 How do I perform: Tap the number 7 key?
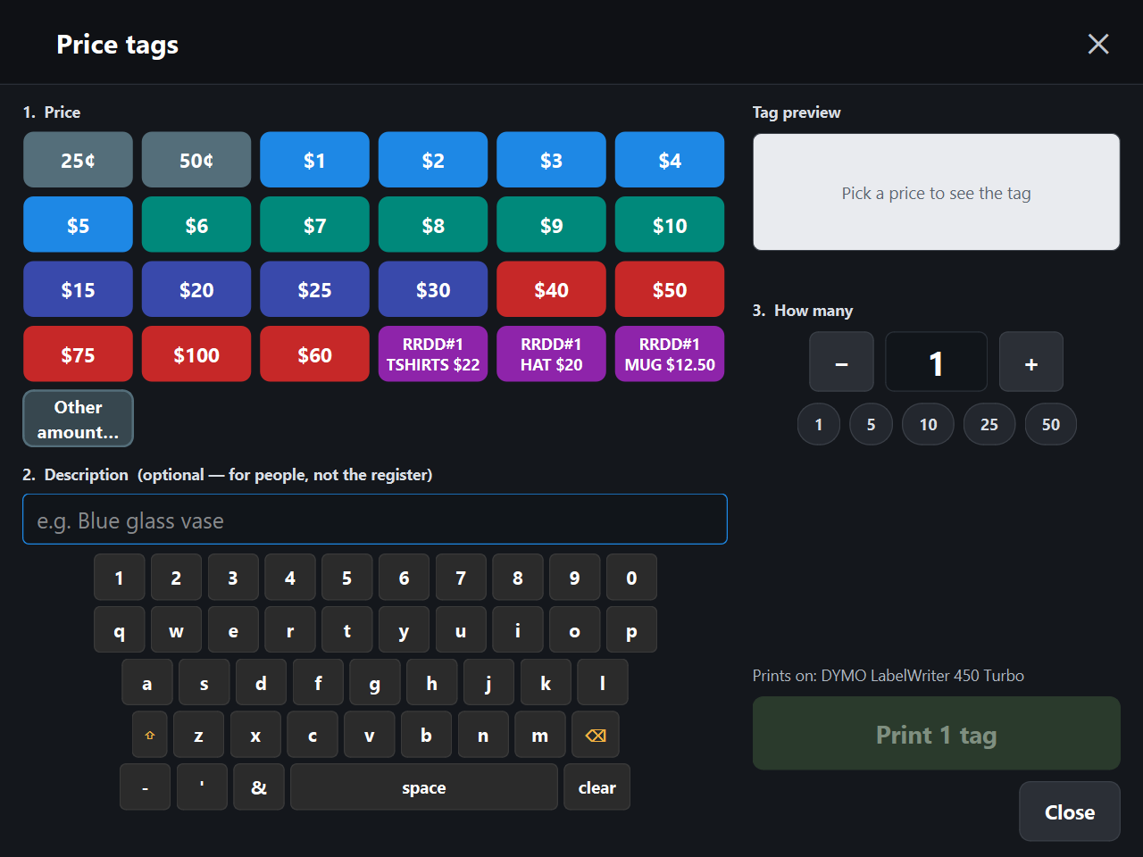[x=461, y=578]
